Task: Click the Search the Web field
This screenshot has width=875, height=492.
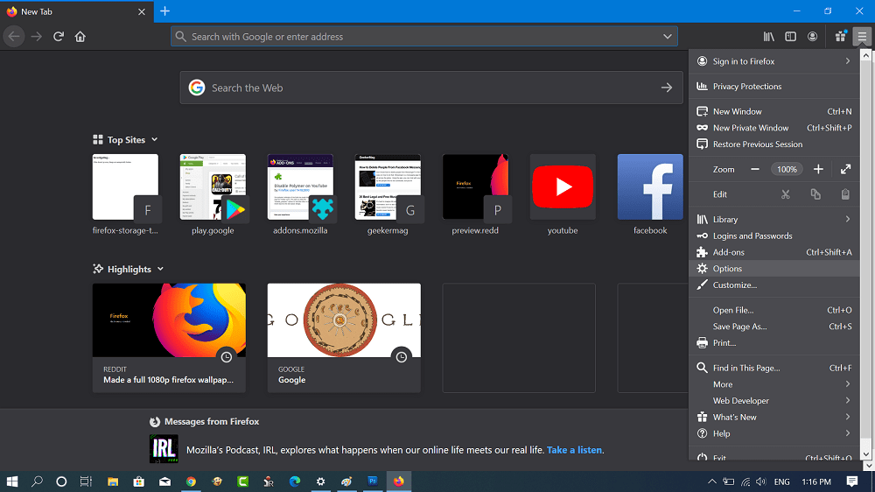Action: point(431,88)
